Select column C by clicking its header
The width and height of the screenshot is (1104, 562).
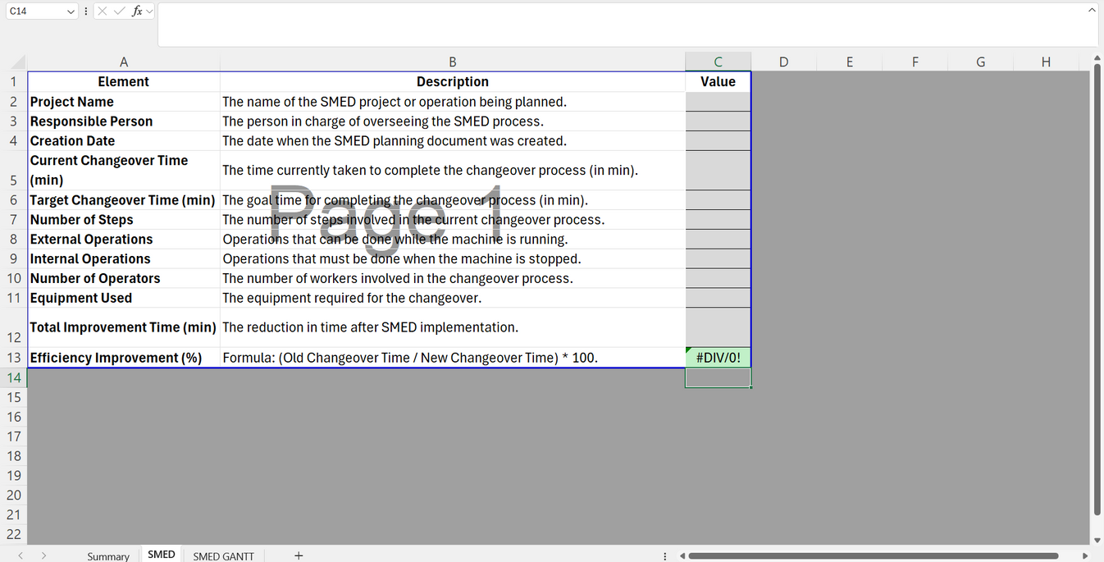coord(718,62)
